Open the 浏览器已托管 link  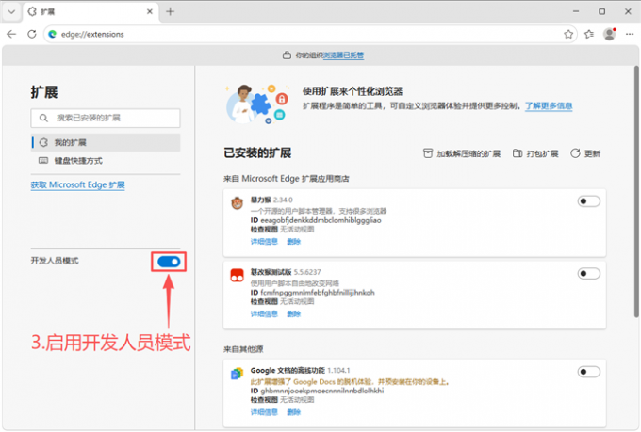[x=343, y=56]
